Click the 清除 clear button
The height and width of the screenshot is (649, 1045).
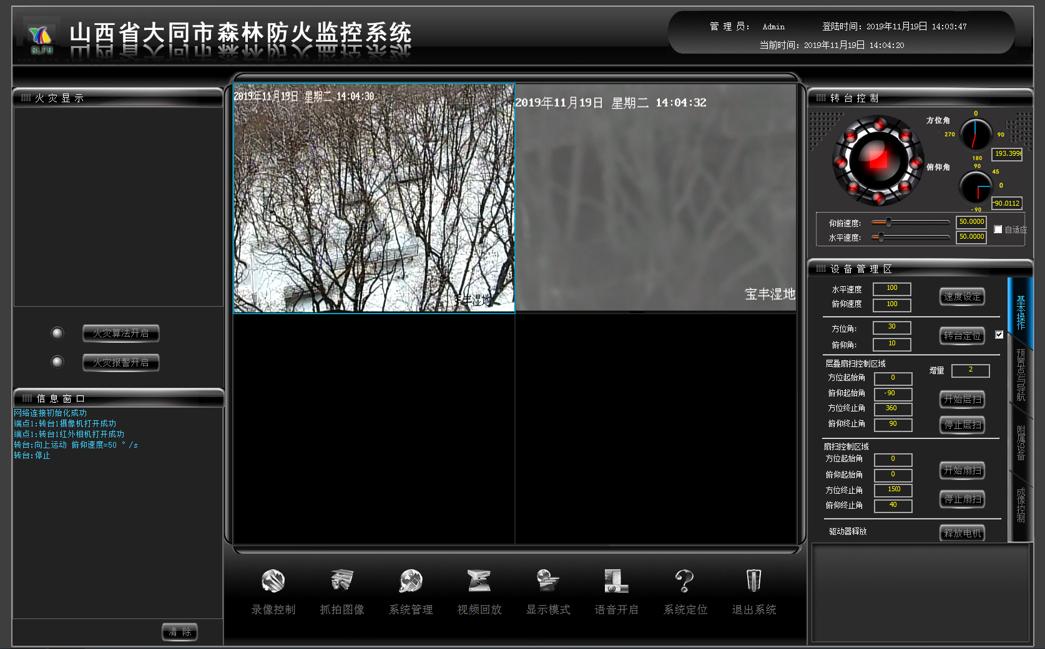point(180,632)
